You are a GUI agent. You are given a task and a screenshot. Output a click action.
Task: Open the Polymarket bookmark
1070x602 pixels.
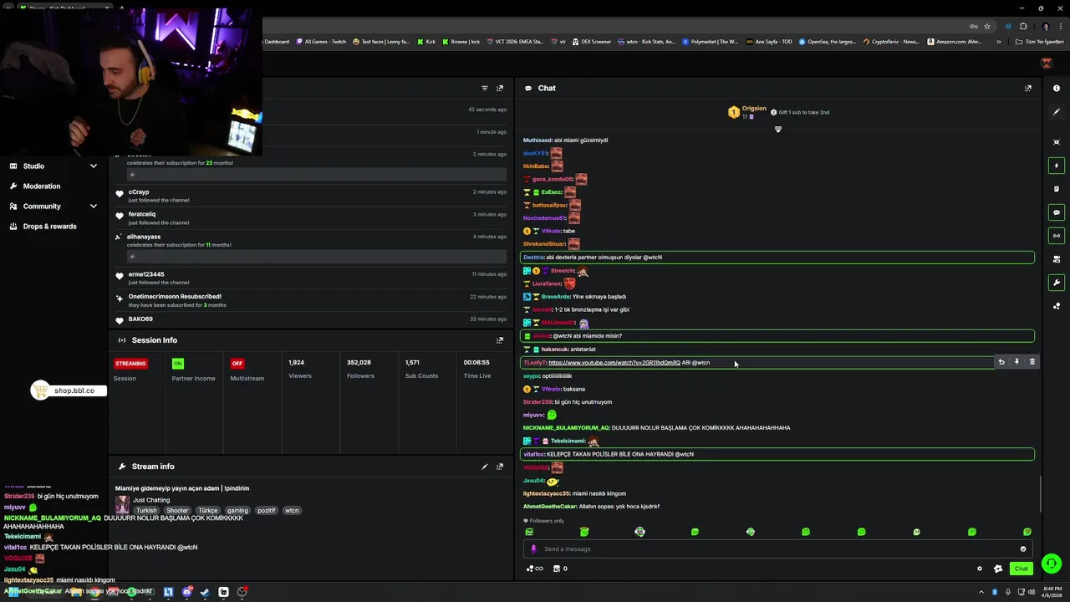click(x=711, y=42)
